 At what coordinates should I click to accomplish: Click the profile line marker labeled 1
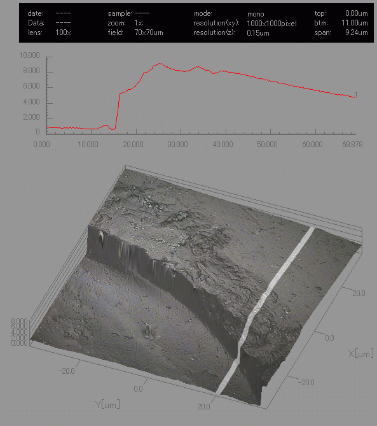point(356,95)
